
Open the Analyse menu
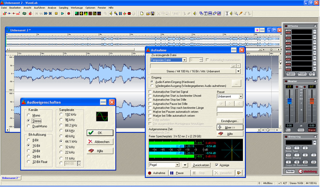(52, 8)
